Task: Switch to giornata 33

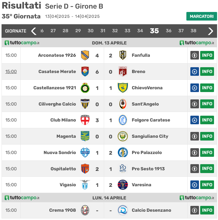Action: coord(127,31)
